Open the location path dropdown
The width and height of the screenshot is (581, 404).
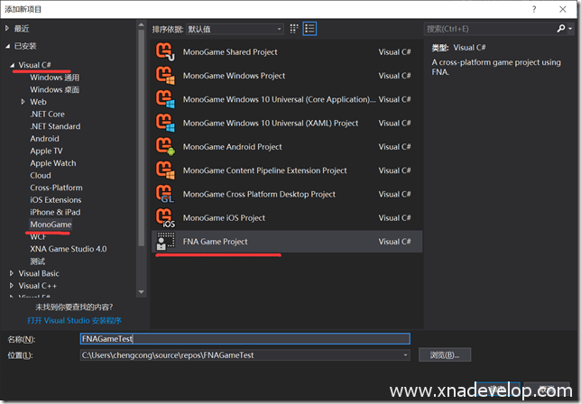point(405,355)
